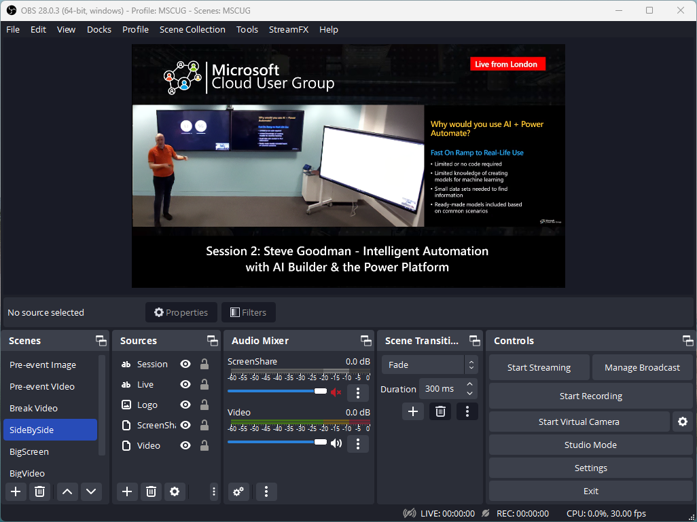Open the Fade transition dropdown
The width and height of the screenshot is (697, 522).
pyautogui.click(x=429, y=365)
